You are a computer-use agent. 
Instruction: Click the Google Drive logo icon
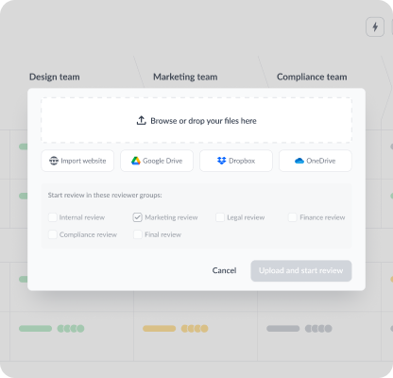(x=136, y=161)
